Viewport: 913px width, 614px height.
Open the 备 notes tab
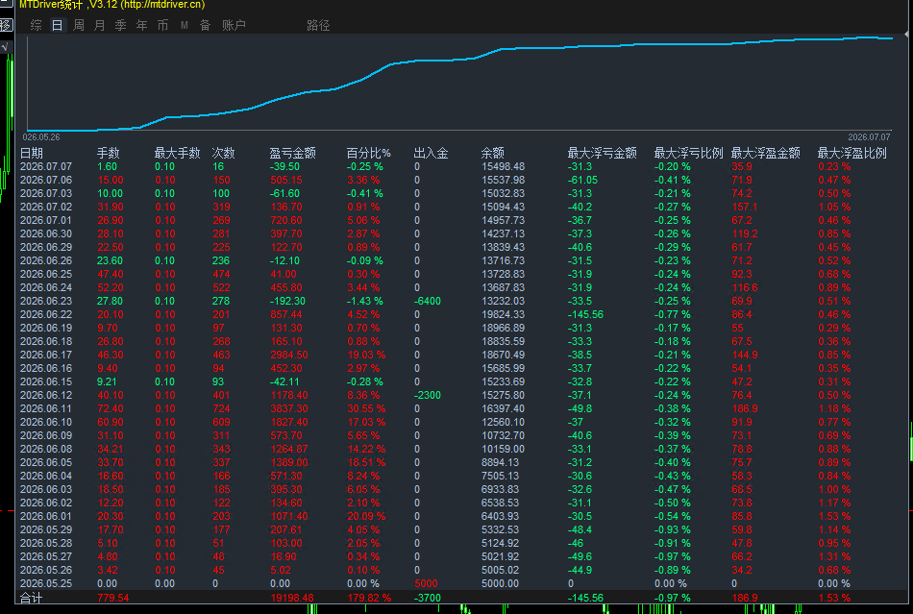coord(205,25)
